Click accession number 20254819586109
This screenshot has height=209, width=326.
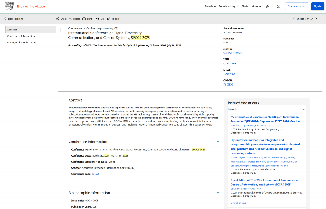pyautogui.click(x=233, y=33)
